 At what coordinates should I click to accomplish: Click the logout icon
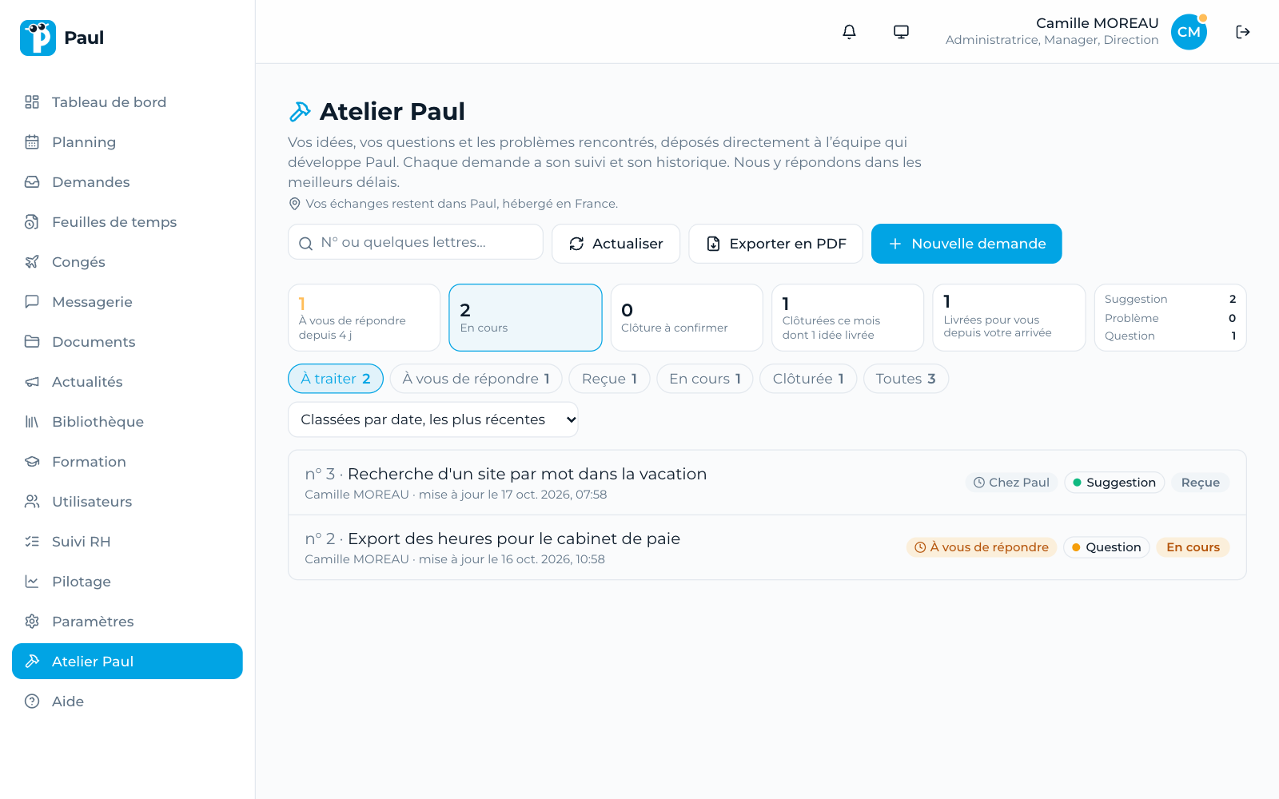(1242, 32)
